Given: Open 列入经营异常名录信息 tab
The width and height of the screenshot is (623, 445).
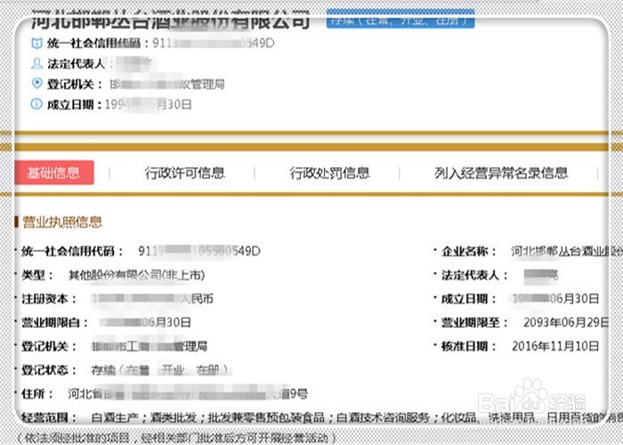Looking at the screenshot, I should [500, 173].
